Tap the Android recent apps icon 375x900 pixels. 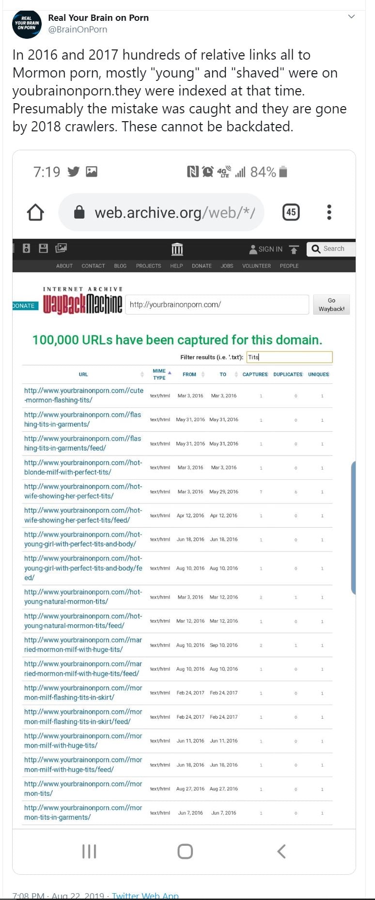89,851
